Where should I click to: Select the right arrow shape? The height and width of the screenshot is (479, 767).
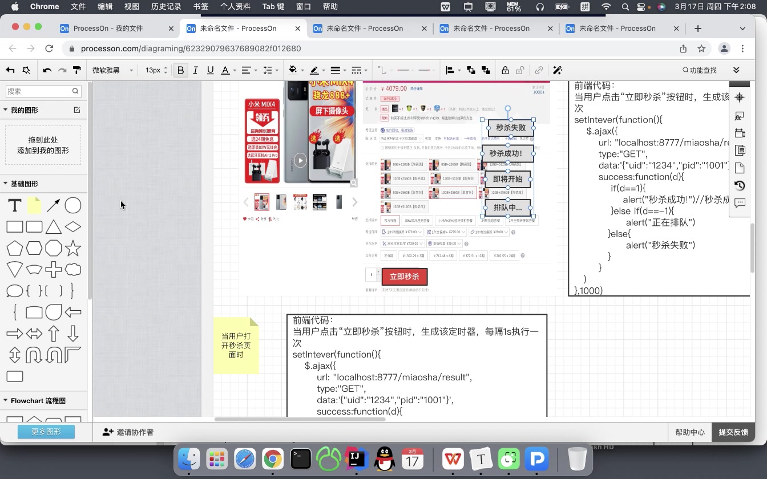pyautogui.click(x=15, y=334)
